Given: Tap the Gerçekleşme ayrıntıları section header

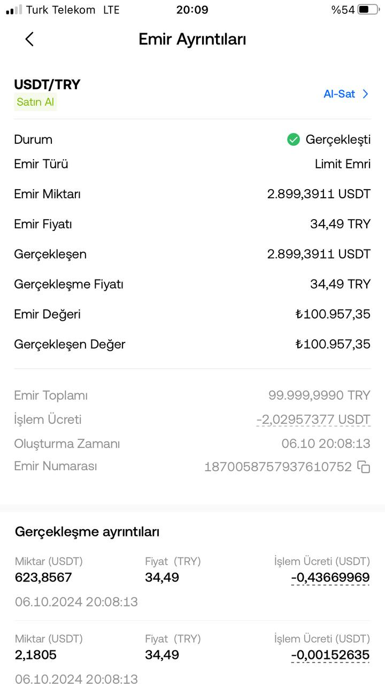Looking at the screenshot, I should 87,532.
